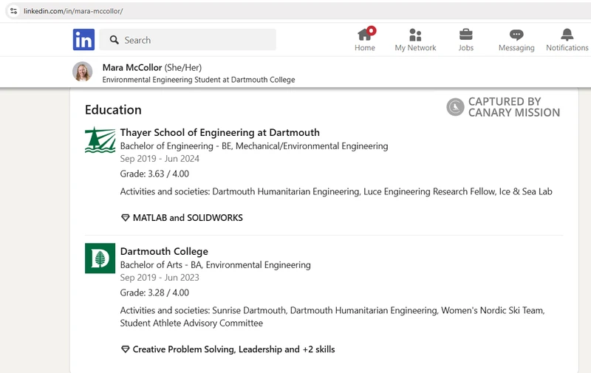Click the text Grade: 3.28 / 4.00
The height and width of the screenshot is (373, 591).
point(154,292)
